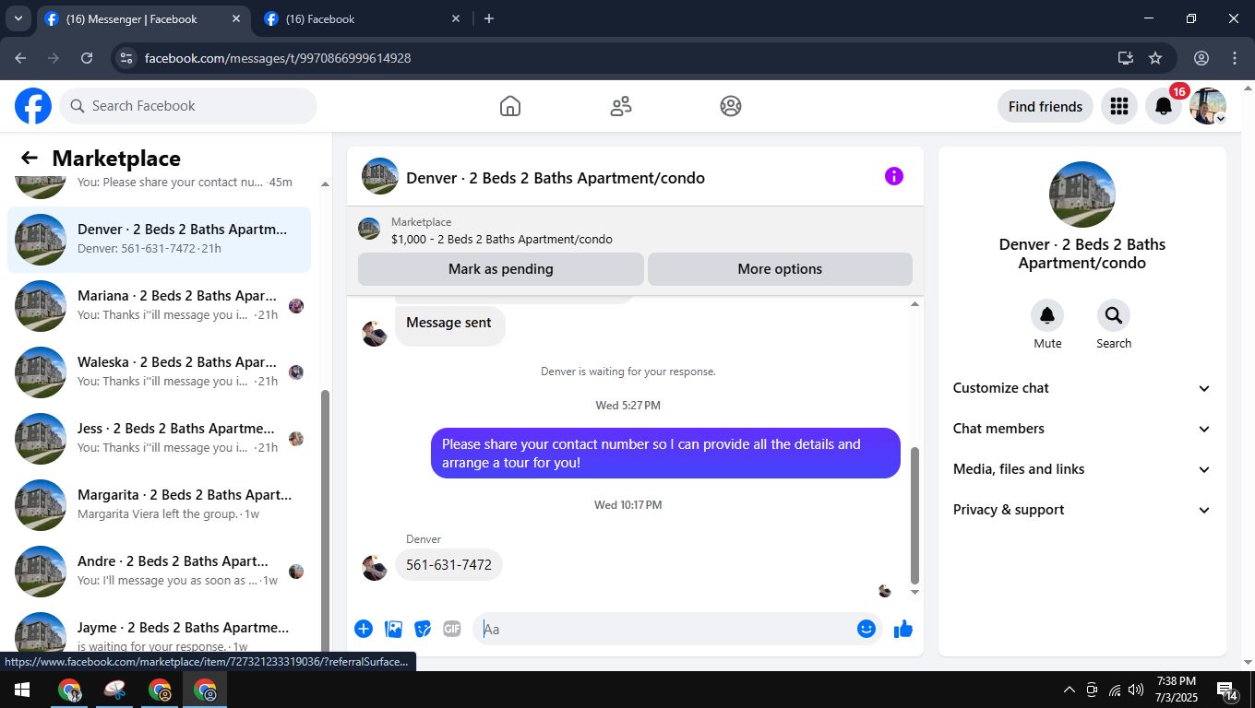The image size is (1255, 708).
Task: Search in conversation magnifier icon
Action: tap(1114, 315)
